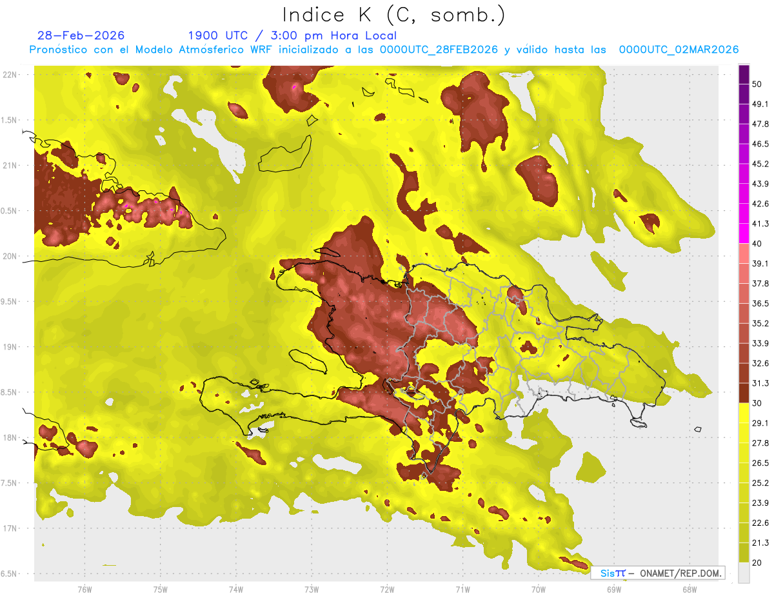
Task: Click the colorbar value 47.8
Action: pos(761,124)
